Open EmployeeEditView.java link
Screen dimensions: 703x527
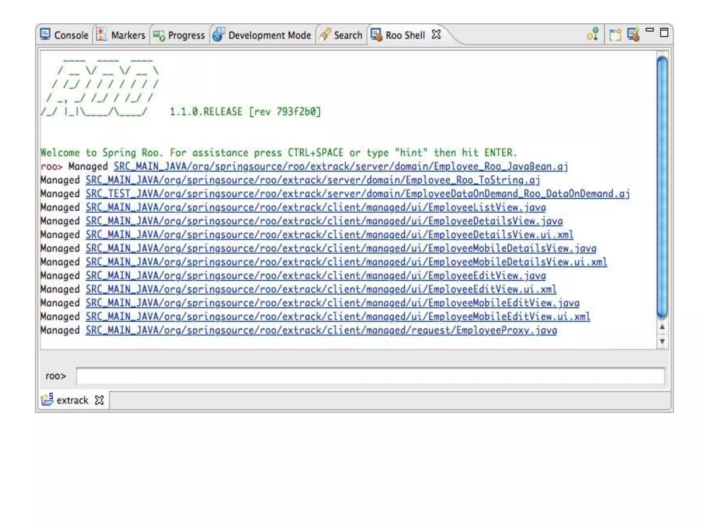pyautogui.click(x=316, y=276)
